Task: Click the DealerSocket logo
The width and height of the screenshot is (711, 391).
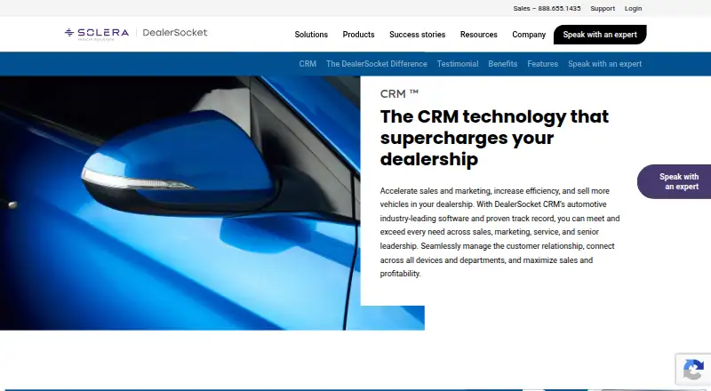Action: [175, 33]
